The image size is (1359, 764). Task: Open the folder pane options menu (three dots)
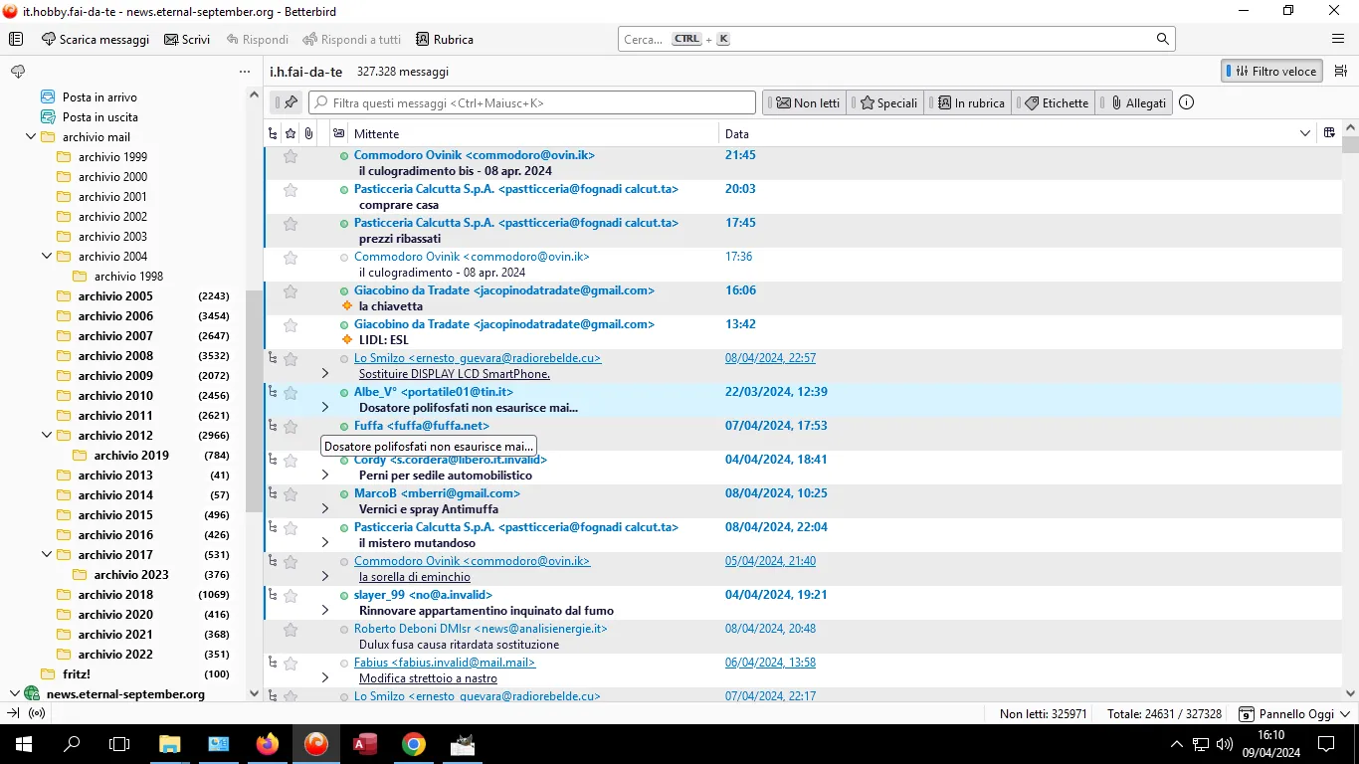coord(245,72)
